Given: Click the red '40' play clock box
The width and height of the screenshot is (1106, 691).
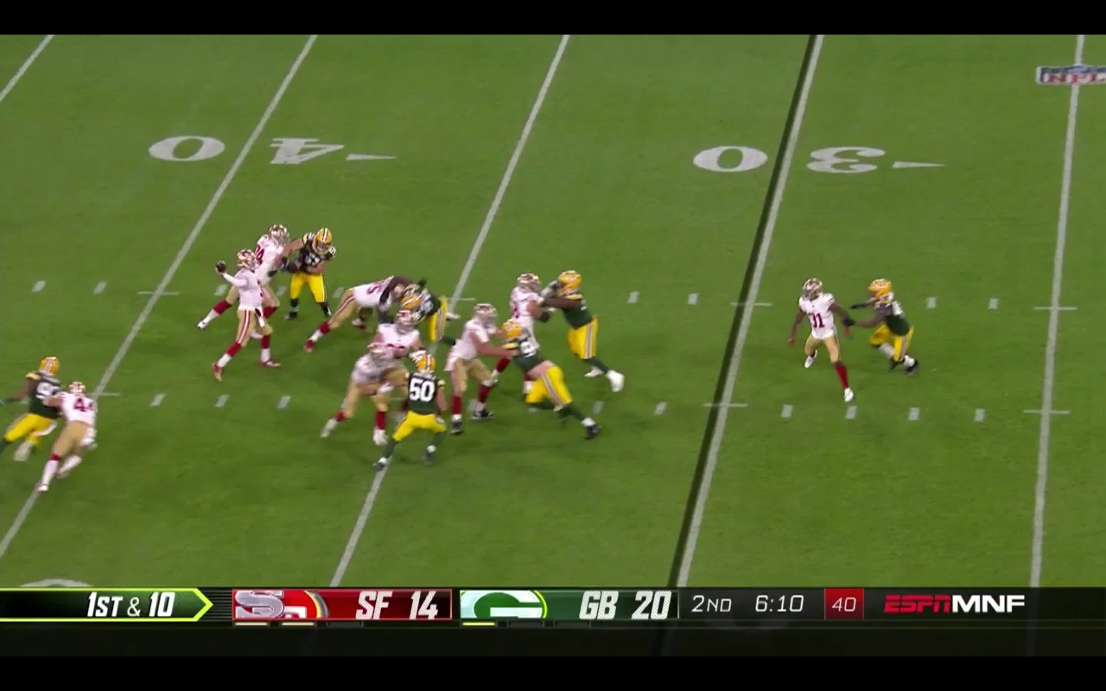Looking at the screenshot, I should click(844, 604).
